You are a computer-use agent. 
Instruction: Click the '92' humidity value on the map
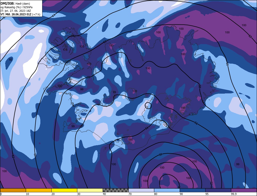click(11, 60)
